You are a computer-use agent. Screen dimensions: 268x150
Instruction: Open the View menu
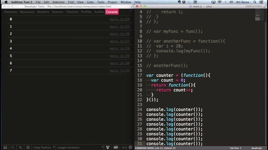[80, 2]
